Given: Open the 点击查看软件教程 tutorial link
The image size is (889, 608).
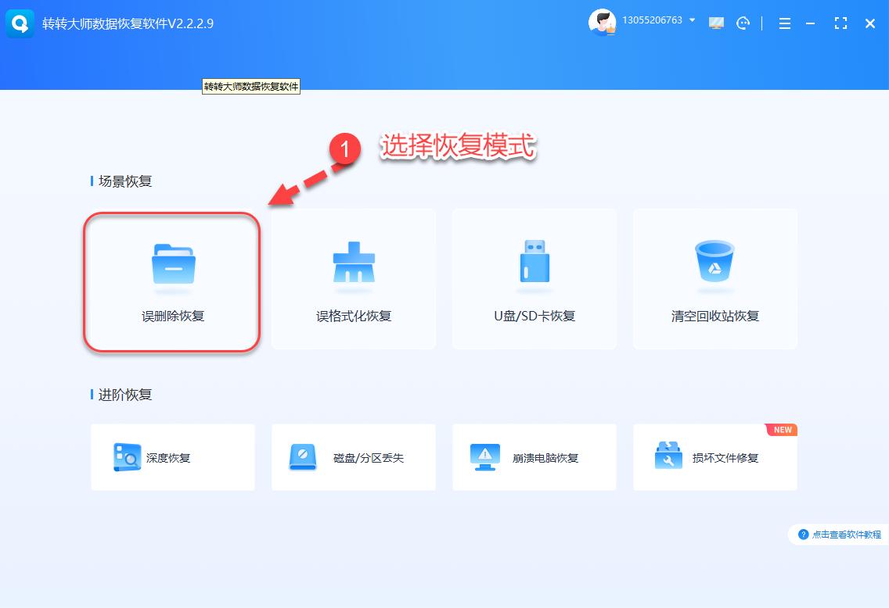Looking at the screenshot, I should tap(845, 535).
